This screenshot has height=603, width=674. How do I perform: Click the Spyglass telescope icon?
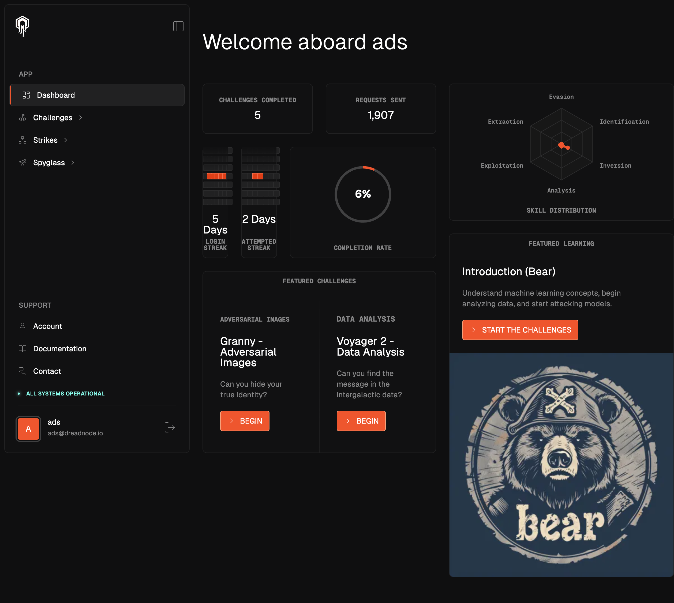[x=23, y=163]
